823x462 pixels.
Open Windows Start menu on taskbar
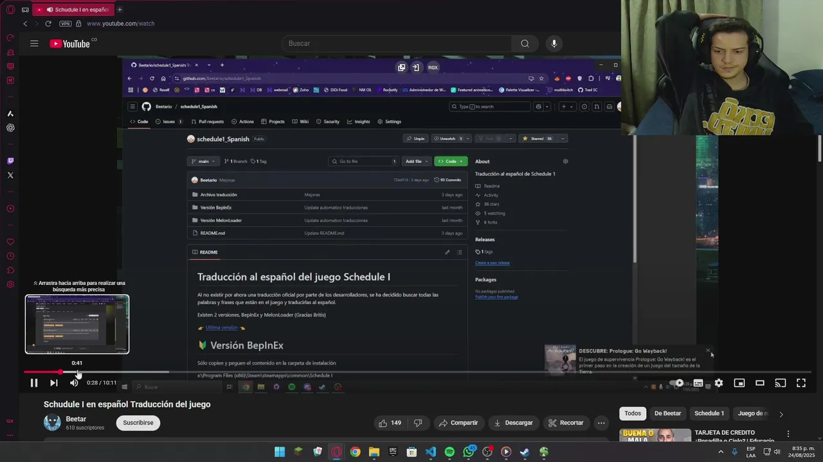point(280,452)
